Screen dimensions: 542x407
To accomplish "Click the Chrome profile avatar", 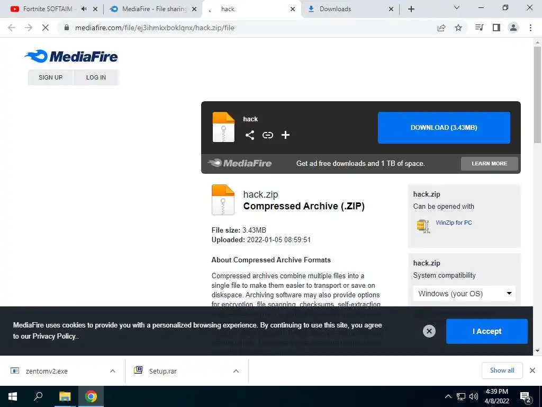I will pos(513,28).
